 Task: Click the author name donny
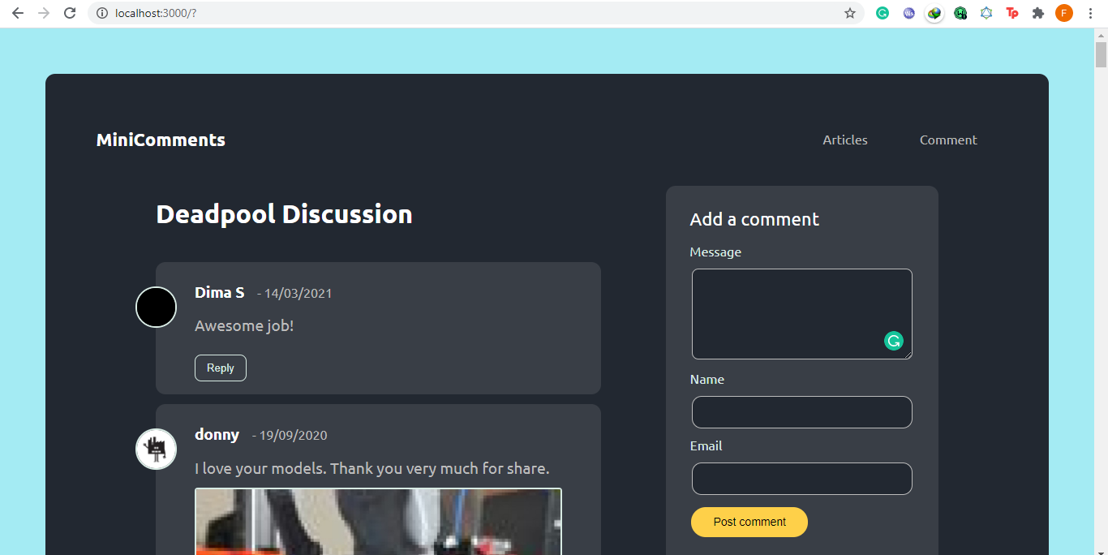pos(217,434)
